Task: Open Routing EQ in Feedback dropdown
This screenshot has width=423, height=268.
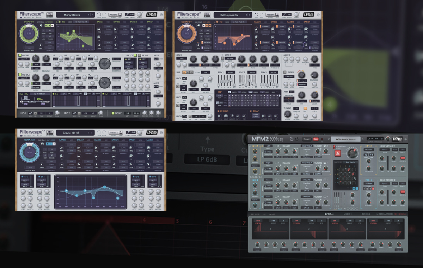Action: (x=40, y=94)
